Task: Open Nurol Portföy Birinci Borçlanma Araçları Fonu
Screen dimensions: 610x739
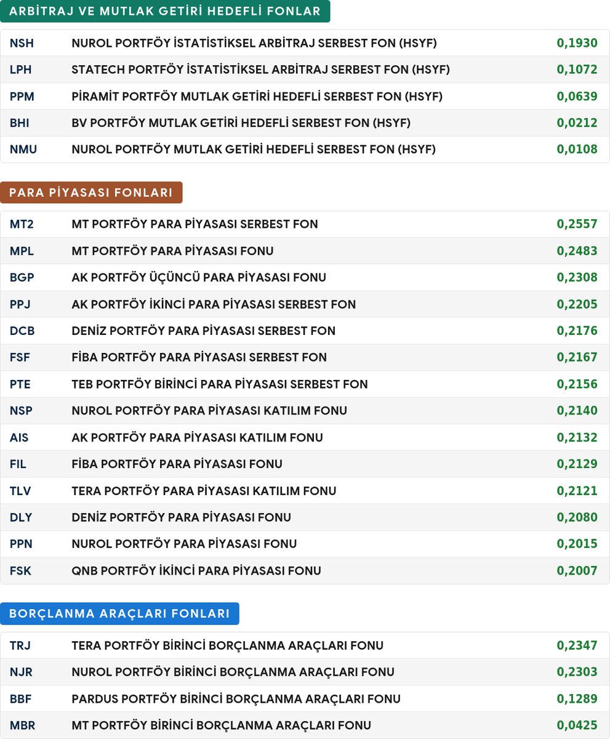Action: [x=233, y=672]
